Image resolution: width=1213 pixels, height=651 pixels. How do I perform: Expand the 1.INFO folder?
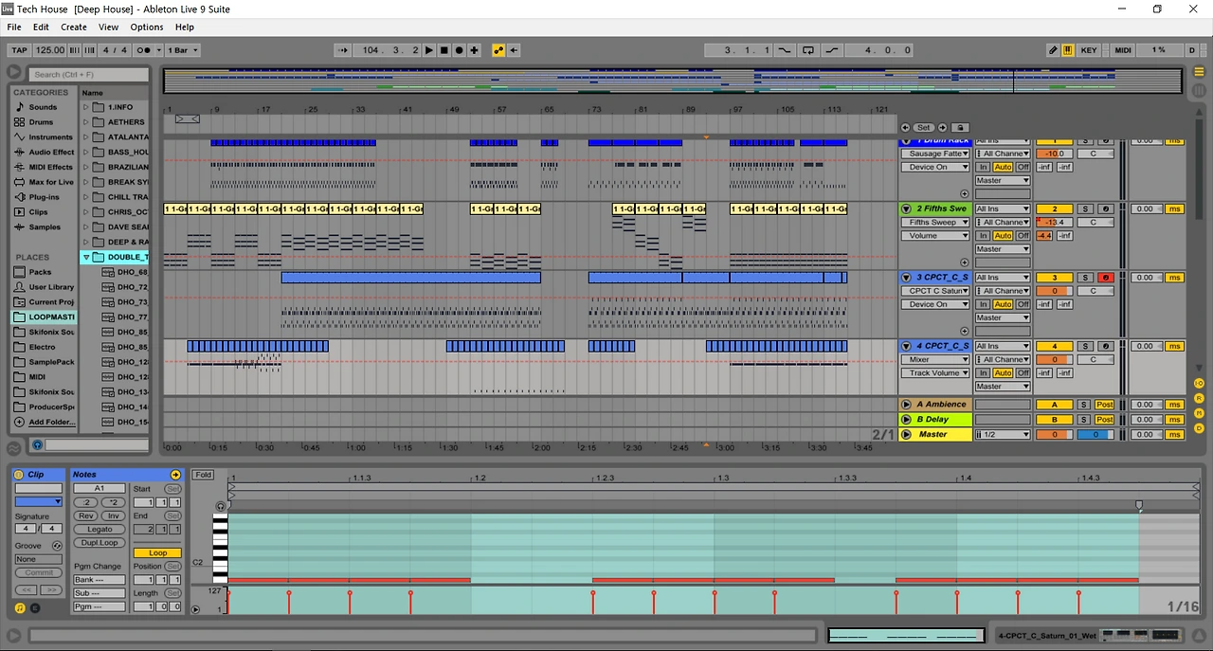click(x=86, y=107)
